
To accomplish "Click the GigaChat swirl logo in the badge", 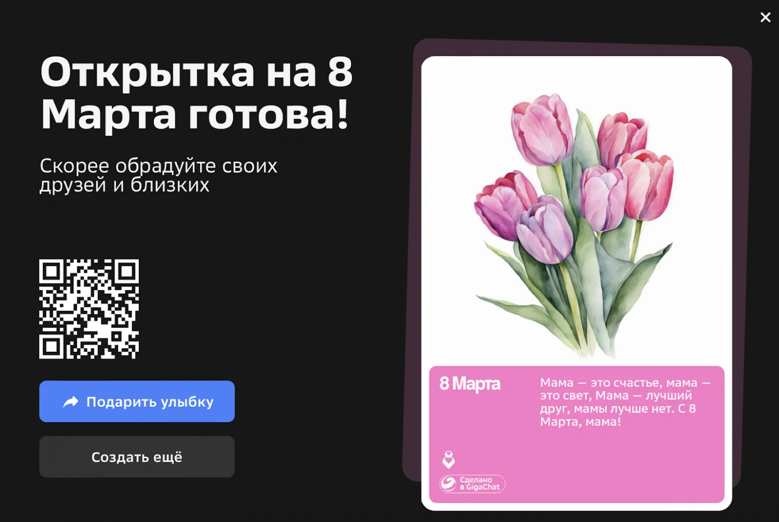I will coord(449,484).
